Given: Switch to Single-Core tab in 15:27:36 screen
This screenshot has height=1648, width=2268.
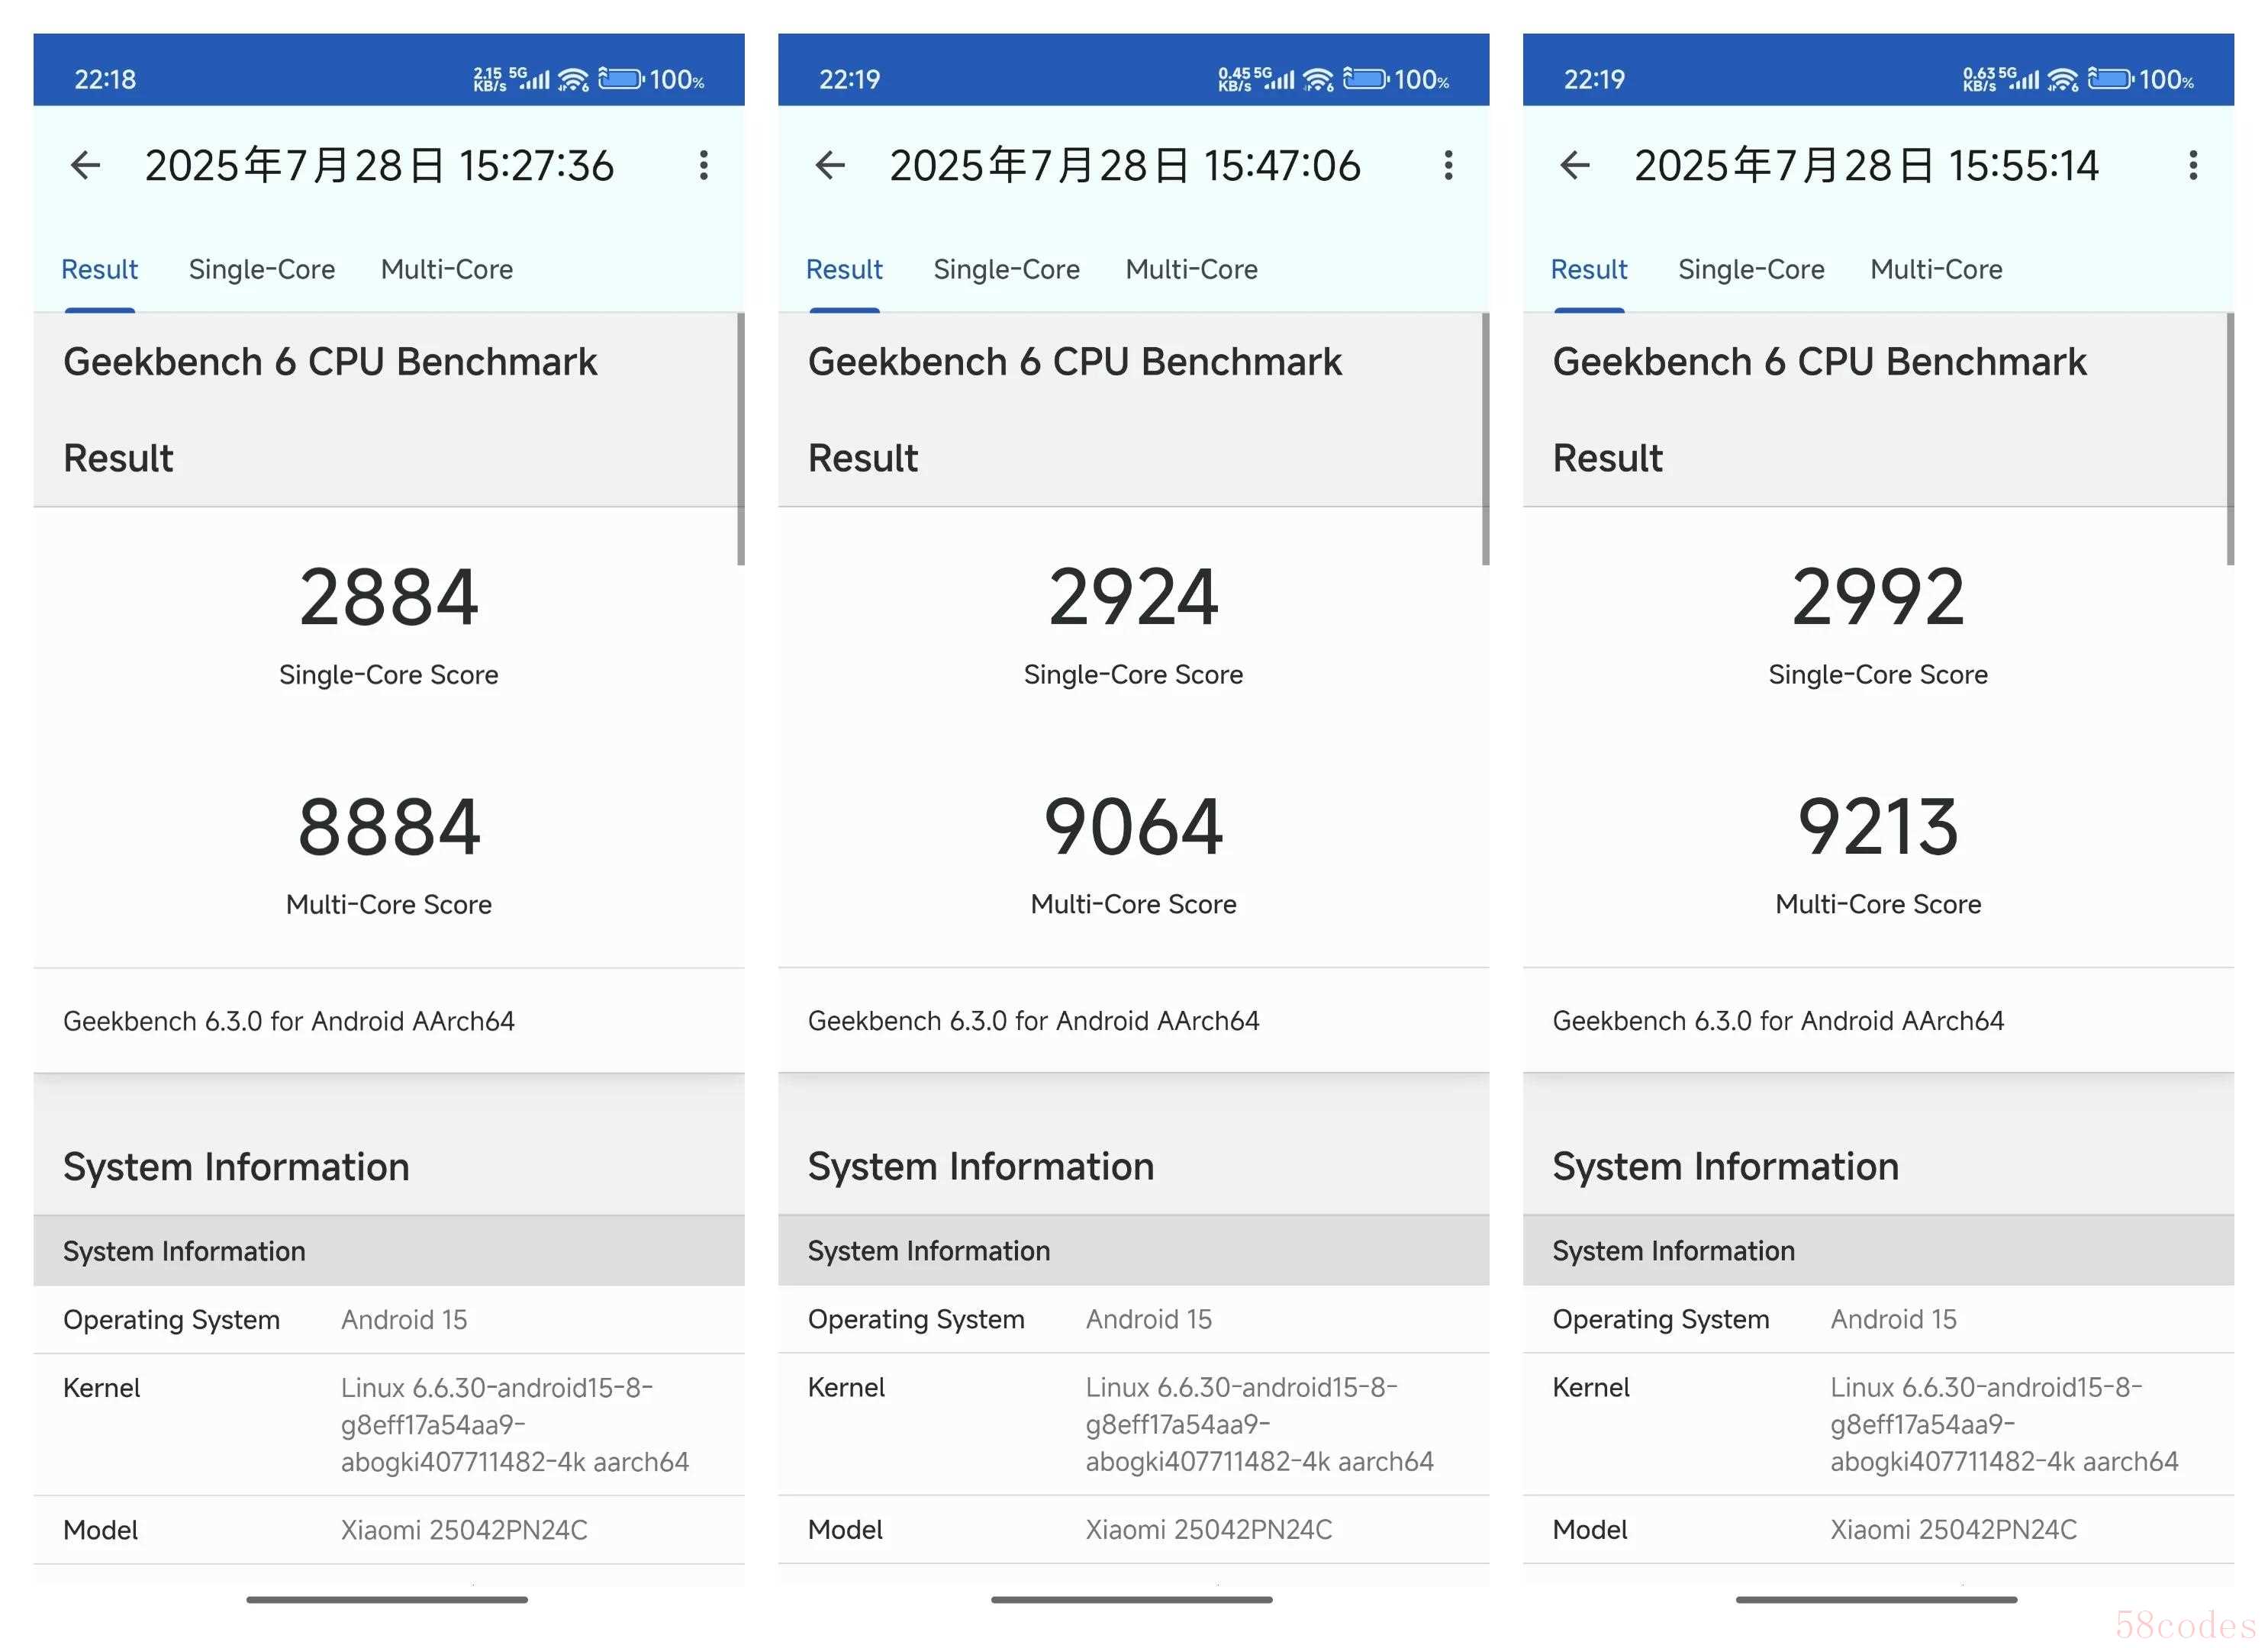Looking at the screenshot, I should (x=262, y=269).
